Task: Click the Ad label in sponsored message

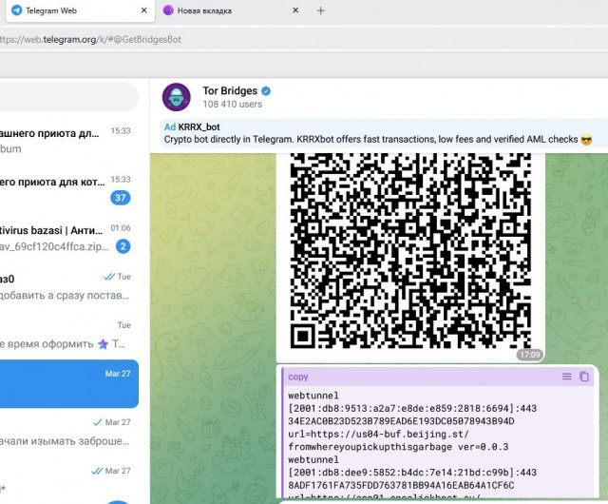Action: (170, 127)
